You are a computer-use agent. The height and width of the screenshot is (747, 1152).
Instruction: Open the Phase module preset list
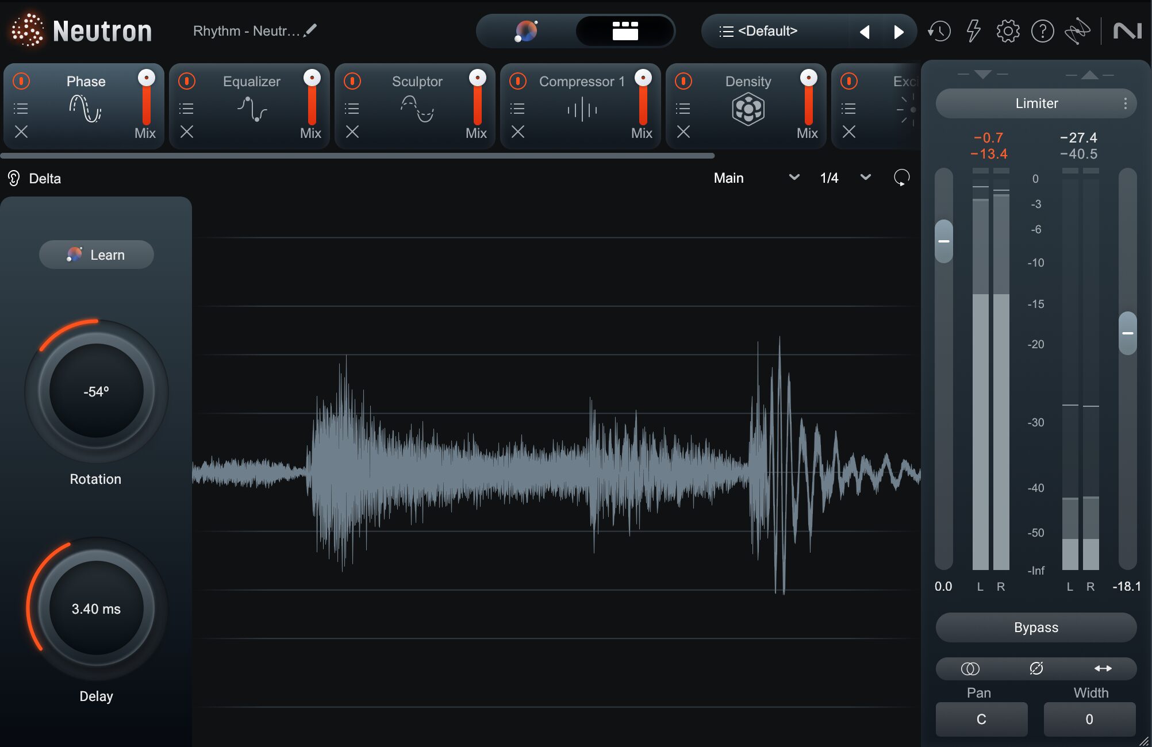point(21,108)
